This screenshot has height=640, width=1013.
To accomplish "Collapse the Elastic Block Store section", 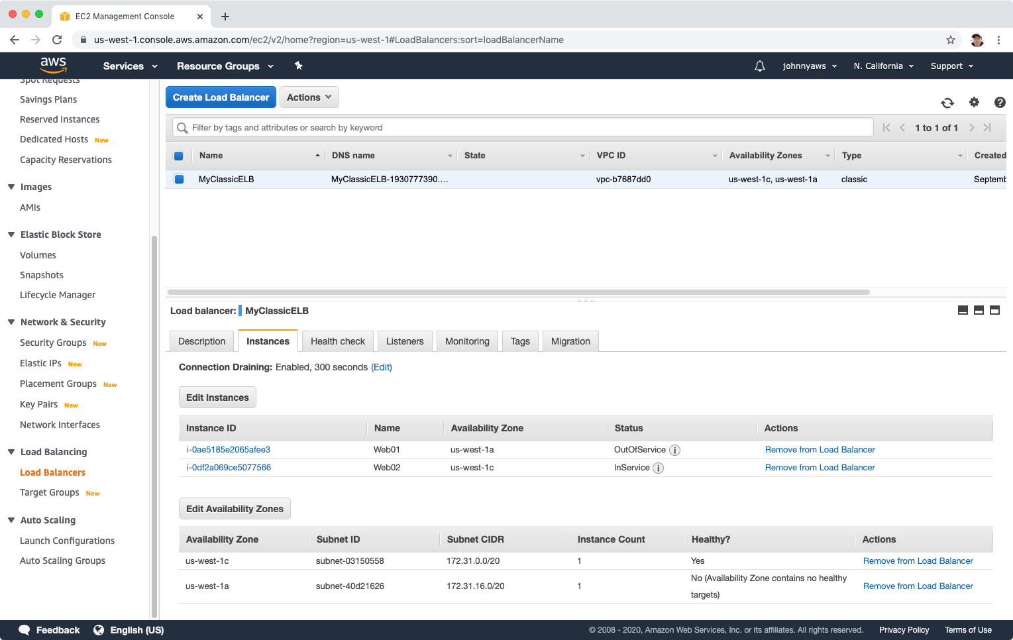I will tap(11, 235).
